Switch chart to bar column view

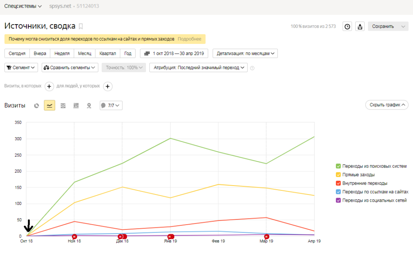tap(76, 105)
